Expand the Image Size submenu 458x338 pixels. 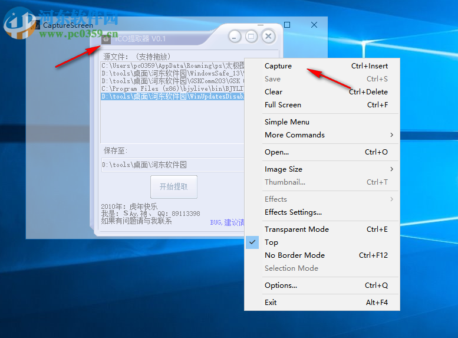(322, 169)
